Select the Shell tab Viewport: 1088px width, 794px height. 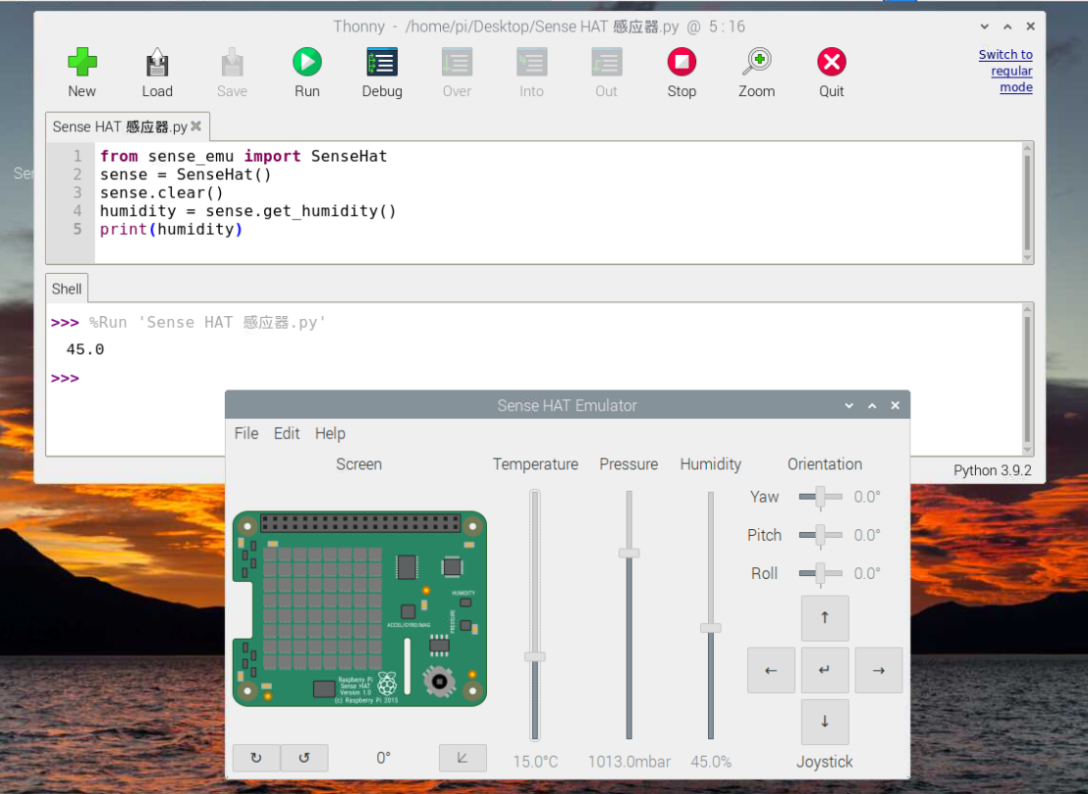point(67,289)
